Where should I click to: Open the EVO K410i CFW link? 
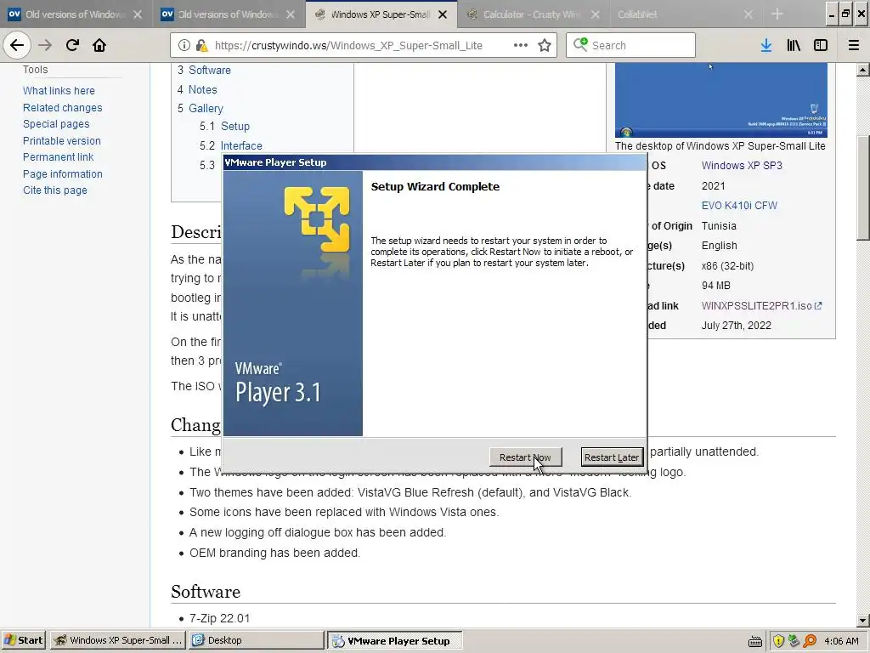pyautogui.click(x=739, y=206)
